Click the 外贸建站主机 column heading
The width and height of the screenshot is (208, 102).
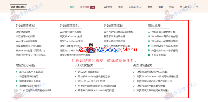pos(69,25)
